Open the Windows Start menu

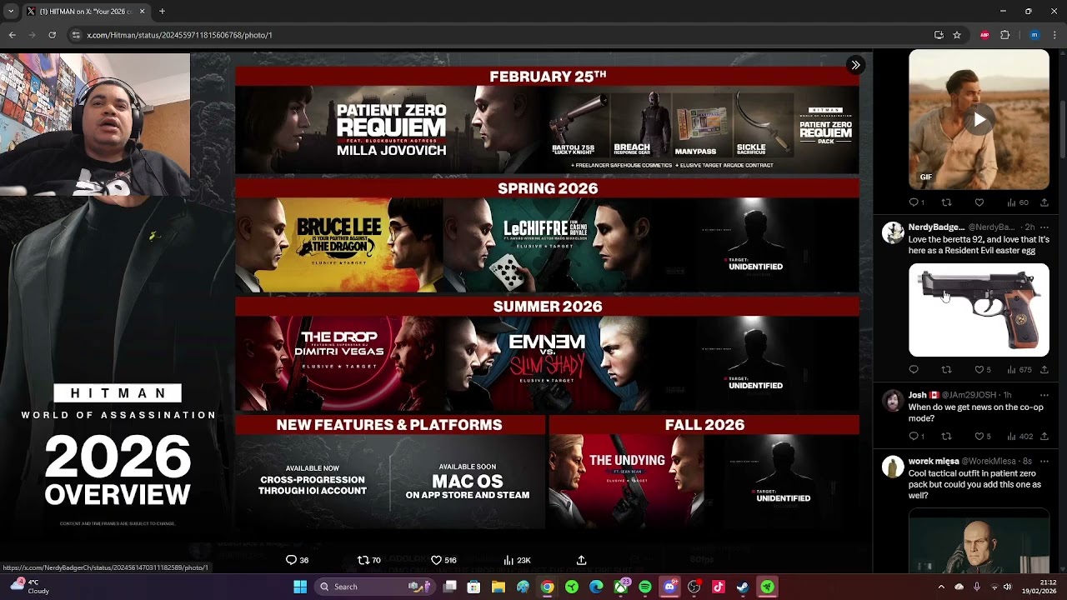[300, 587]
